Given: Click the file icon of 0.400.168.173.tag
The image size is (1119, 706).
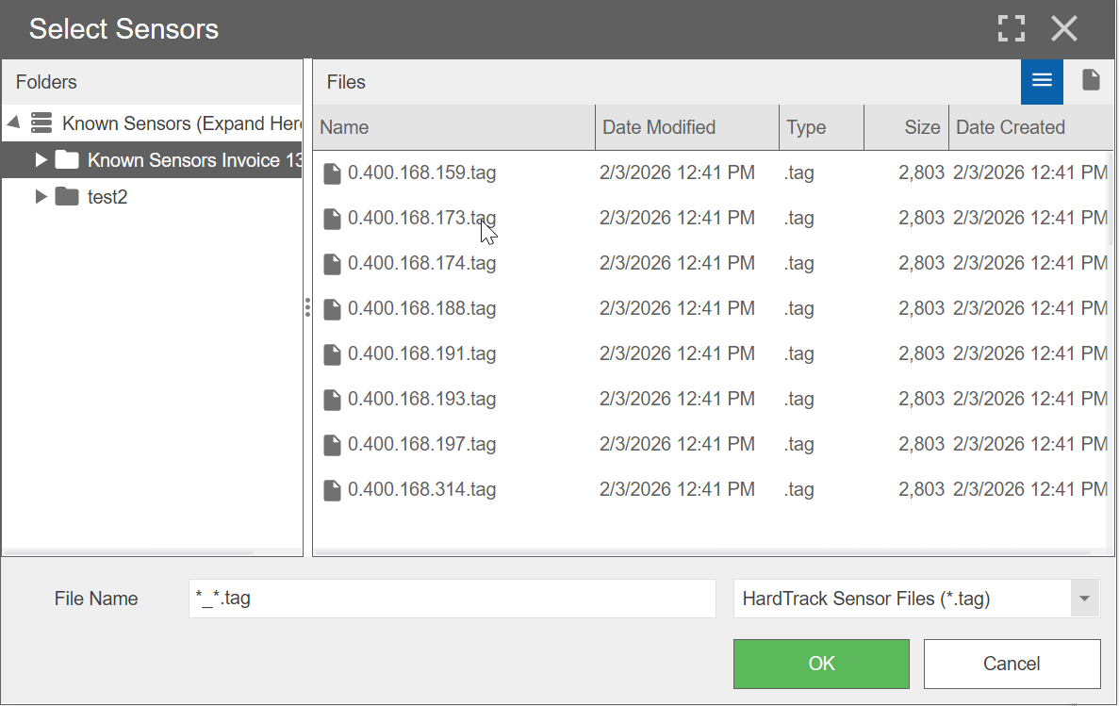Looking at the screenshot, I should click(332, 219).
